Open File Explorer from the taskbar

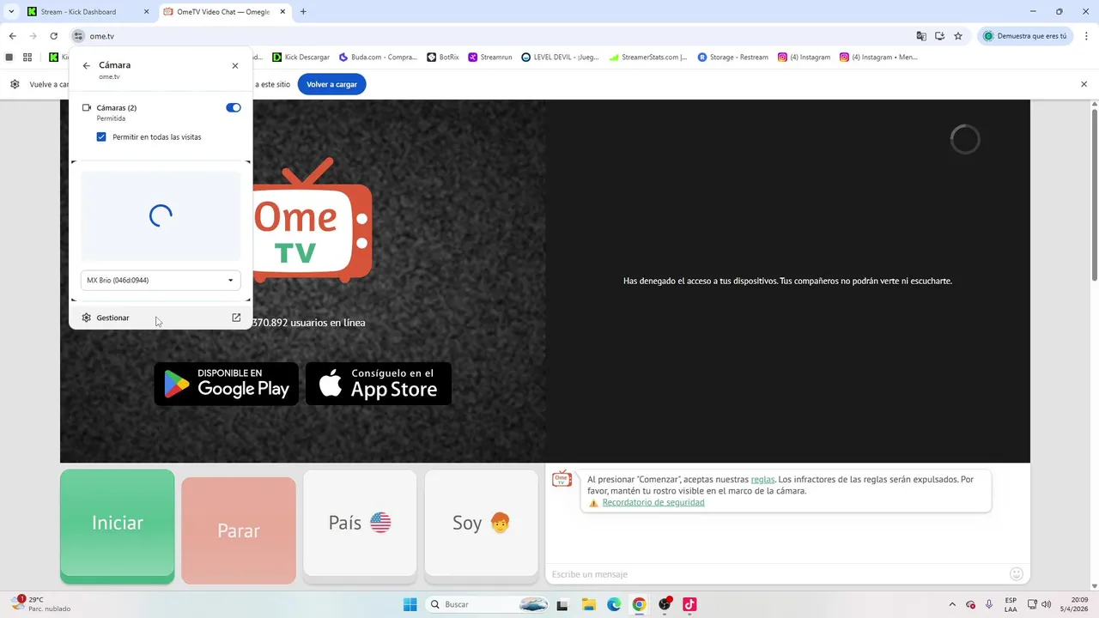[x=589, y=604]
